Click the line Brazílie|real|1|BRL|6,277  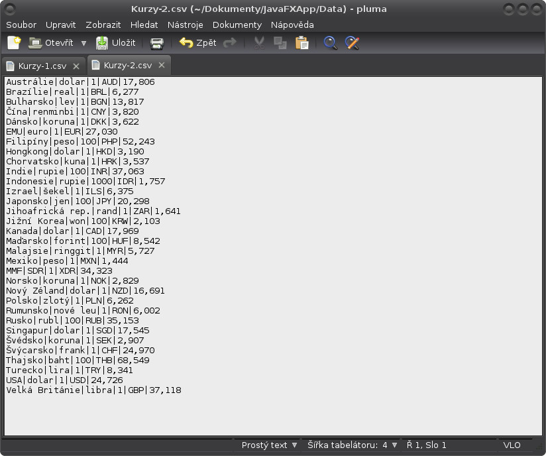pos(72,91)
